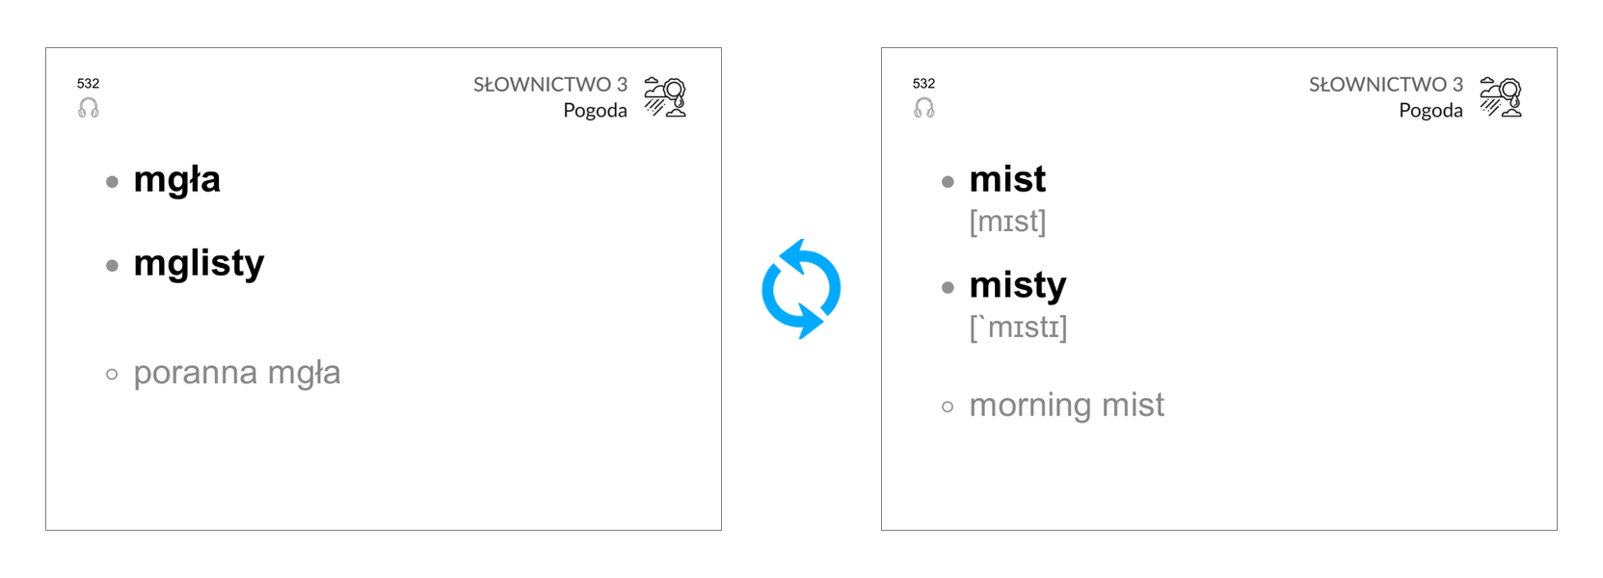This screenshot has height=578, width=1603.
Task: Select the word "mgła"
Action: coord(177,180)
